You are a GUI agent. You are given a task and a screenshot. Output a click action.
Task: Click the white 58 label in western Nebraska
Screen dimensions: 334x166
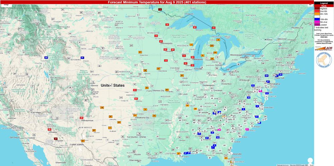[x=99, y=66]
